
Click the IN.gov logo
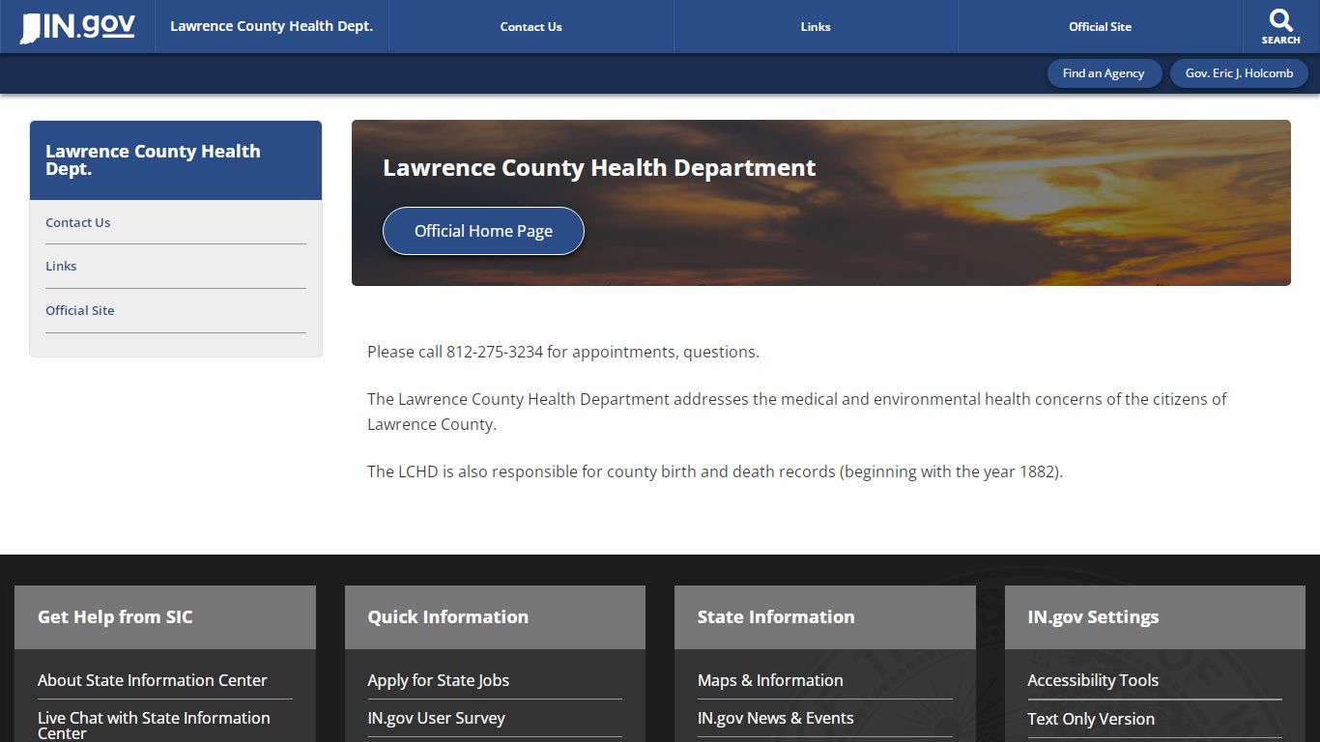point(74,26)
